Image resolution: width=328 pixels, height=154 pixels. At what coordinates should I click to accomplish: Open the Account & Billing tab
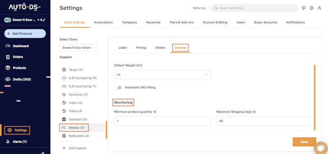click(215, 23)
